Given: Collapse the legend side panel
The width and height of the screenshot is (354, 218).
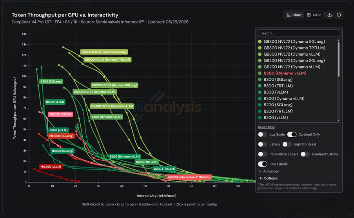Looking at the screenshot, I should pos(268,178).
